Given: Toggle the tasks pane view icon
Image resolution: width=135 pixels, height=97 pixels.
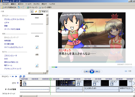Looking at the screenshot, I should coord(32,12).
